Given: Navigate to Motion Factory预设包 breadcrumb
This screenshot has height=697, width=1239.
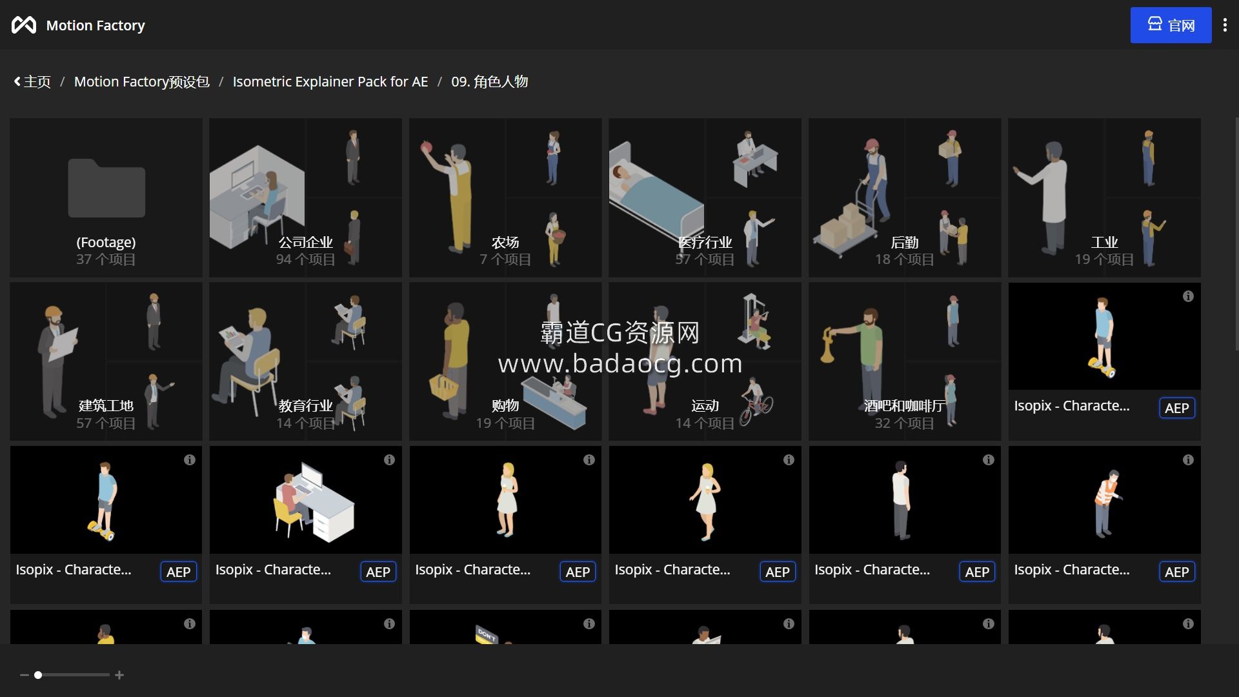Looking at the screenshot, I should tap(142, 82).
